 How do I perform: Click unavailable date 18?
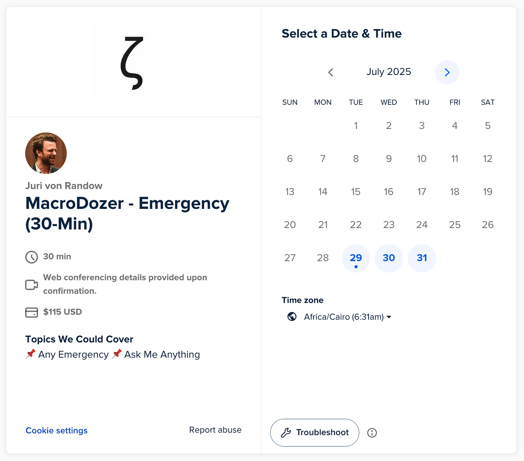pos(455,192)
